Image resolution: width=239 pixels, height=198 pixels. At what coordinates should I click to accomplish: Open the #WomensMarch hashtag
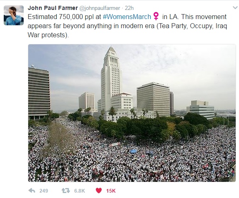click(127, 17)
